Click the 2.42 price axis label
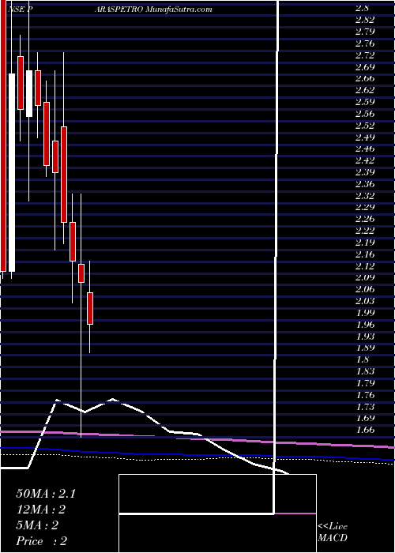Image resolution: width=395 pixels, height=553 pixels. pyautogui.click(x=365, y=160)
